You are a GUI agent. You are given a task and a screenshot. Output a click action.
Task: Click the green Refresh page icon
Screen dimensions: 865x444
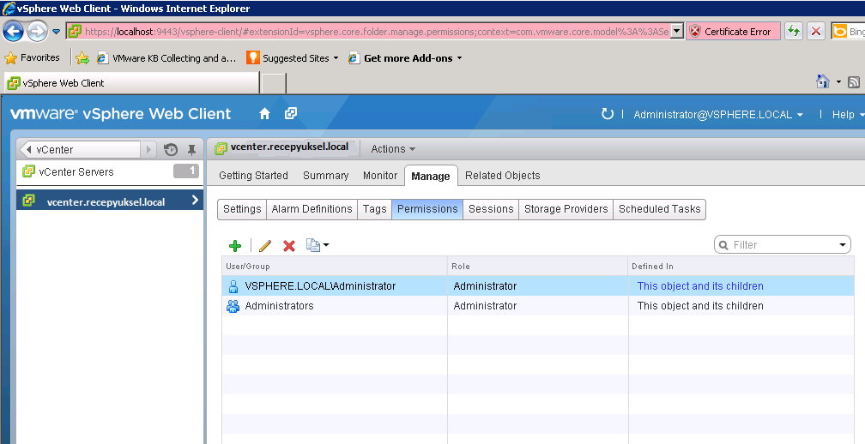click(x=793, y=32)
